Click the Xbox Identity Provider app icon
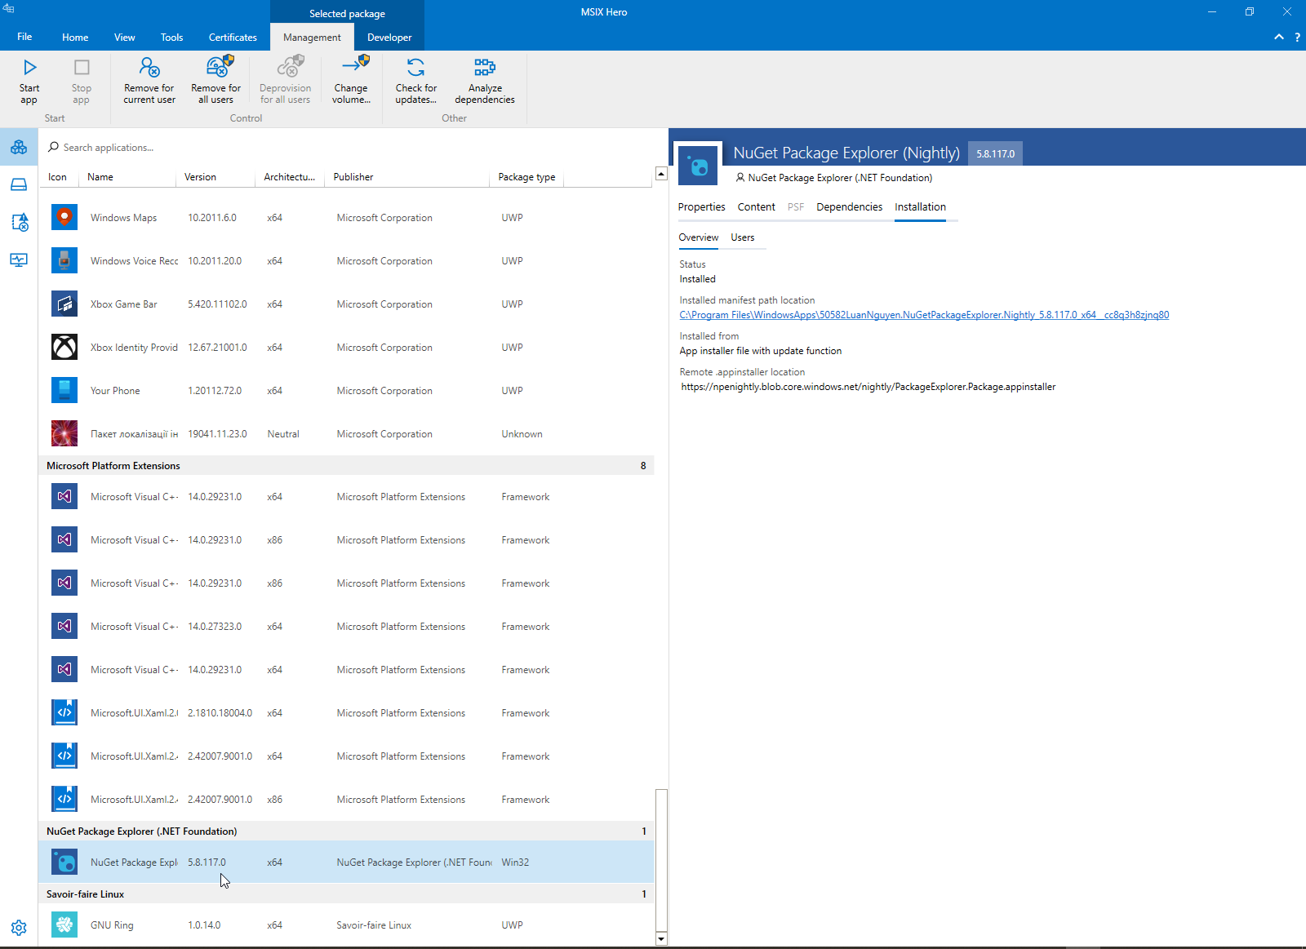Screen dimensions: 1306x949 tap(64, 347)
